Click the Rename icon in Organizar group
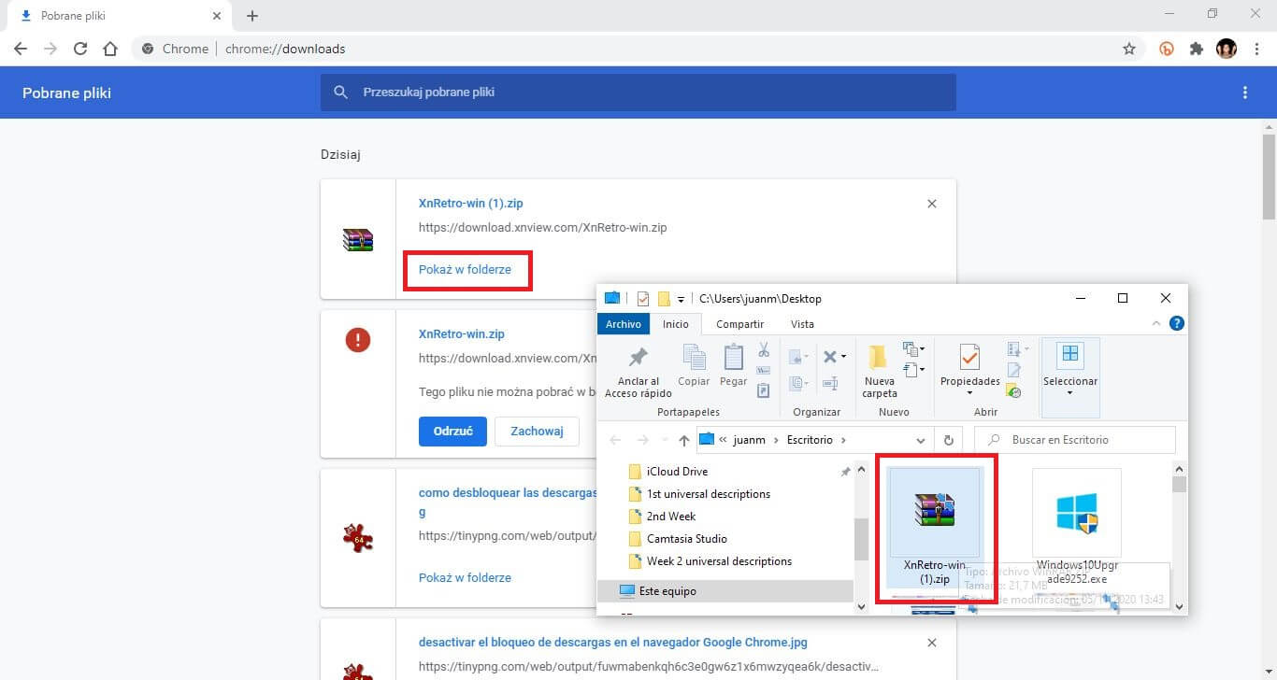 tap(829, 384)
